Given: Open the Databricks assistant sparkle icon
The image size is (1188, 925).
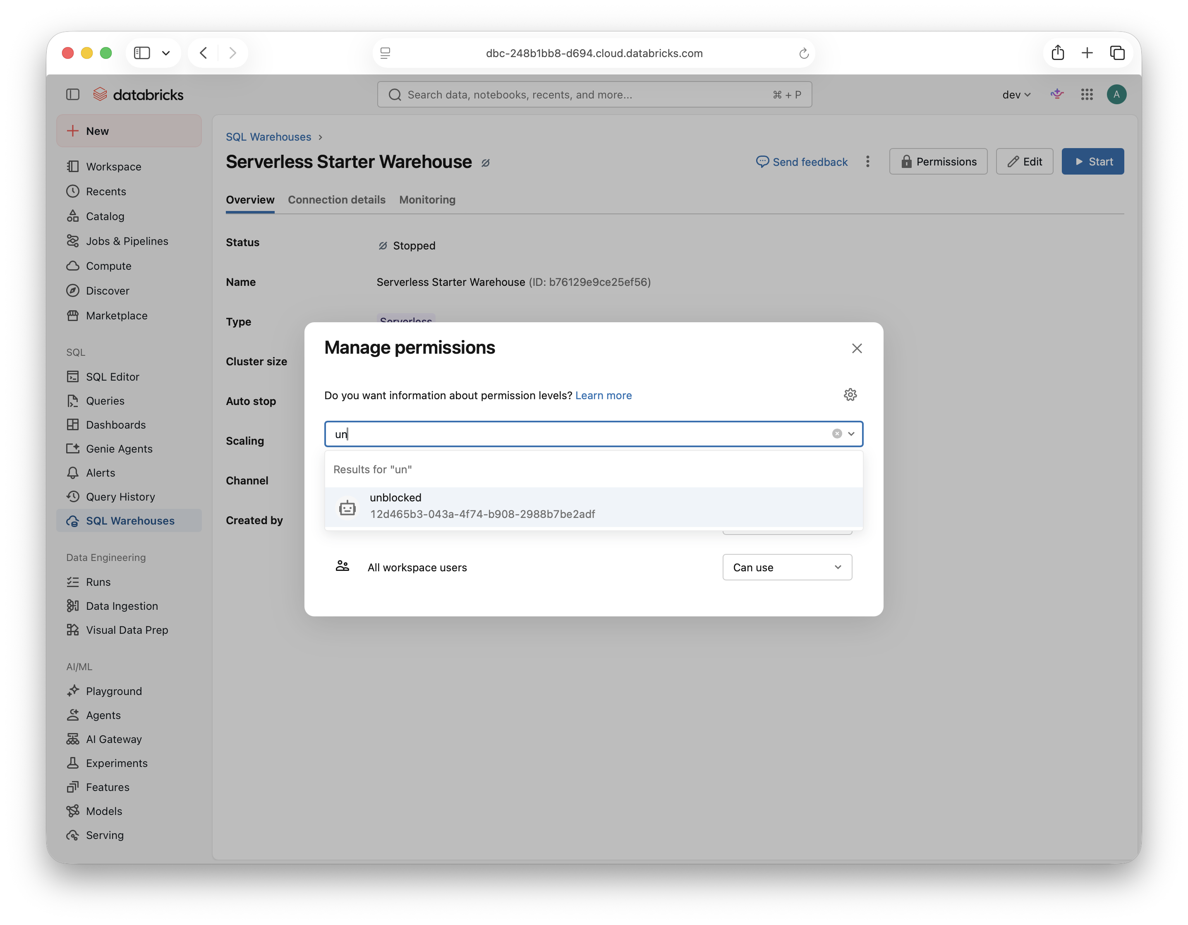Looking at the screenshot, I should coord(1056,94).
